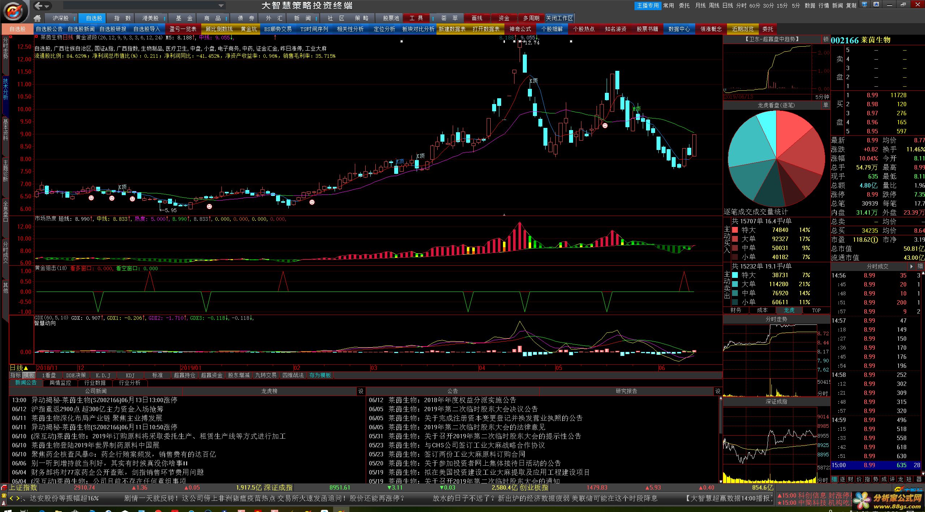The height and width of the screenshot is (512, 925).
Task: Click the 主播专用 button
Action: coord(648,5)
